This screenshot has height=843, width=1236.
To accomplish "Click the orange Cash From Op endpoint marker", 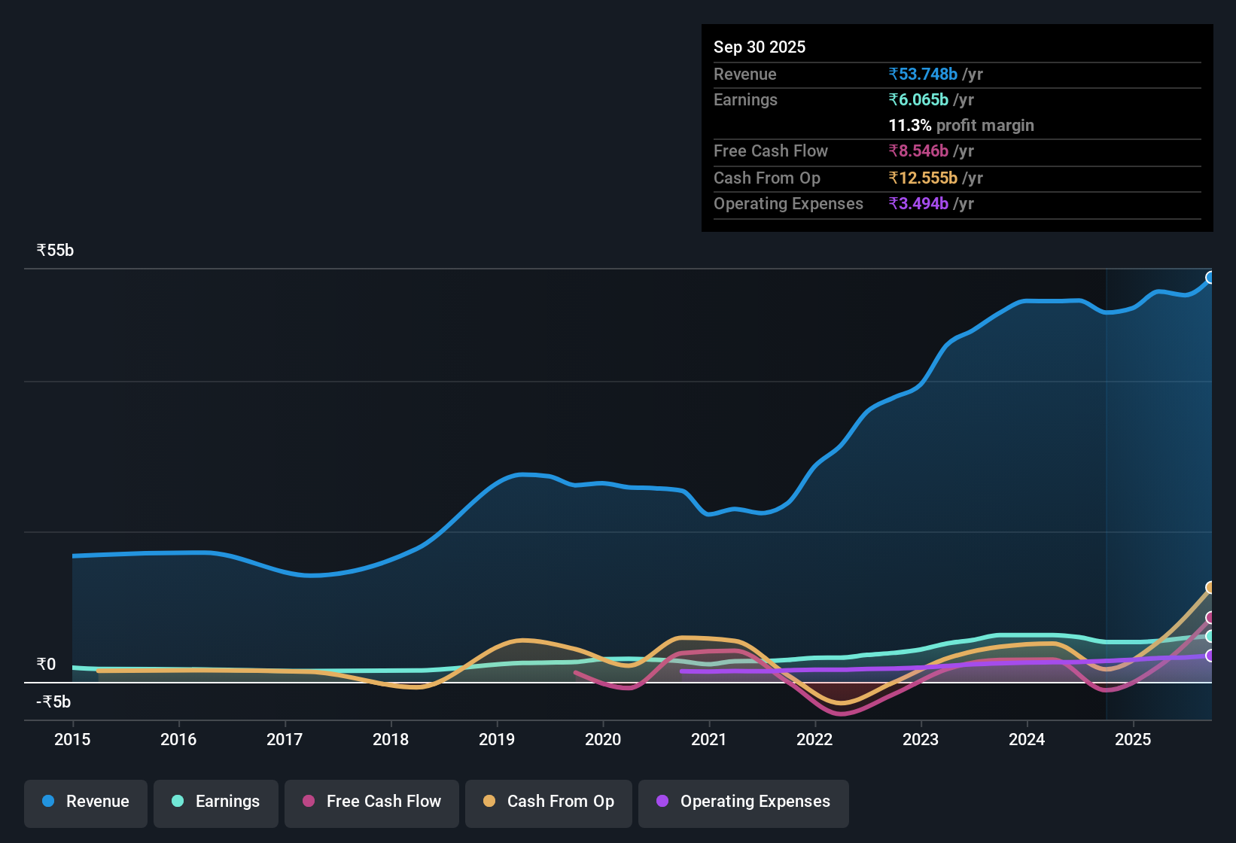I will (1210, 586).
